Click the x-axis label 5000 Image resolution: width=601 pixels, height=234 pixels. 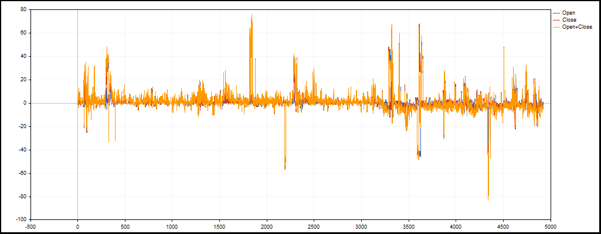click(551, 226)
